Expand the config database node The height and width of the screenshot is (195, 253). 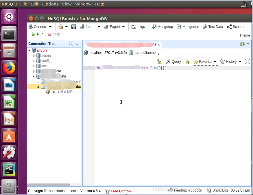(x=34, y=61)
